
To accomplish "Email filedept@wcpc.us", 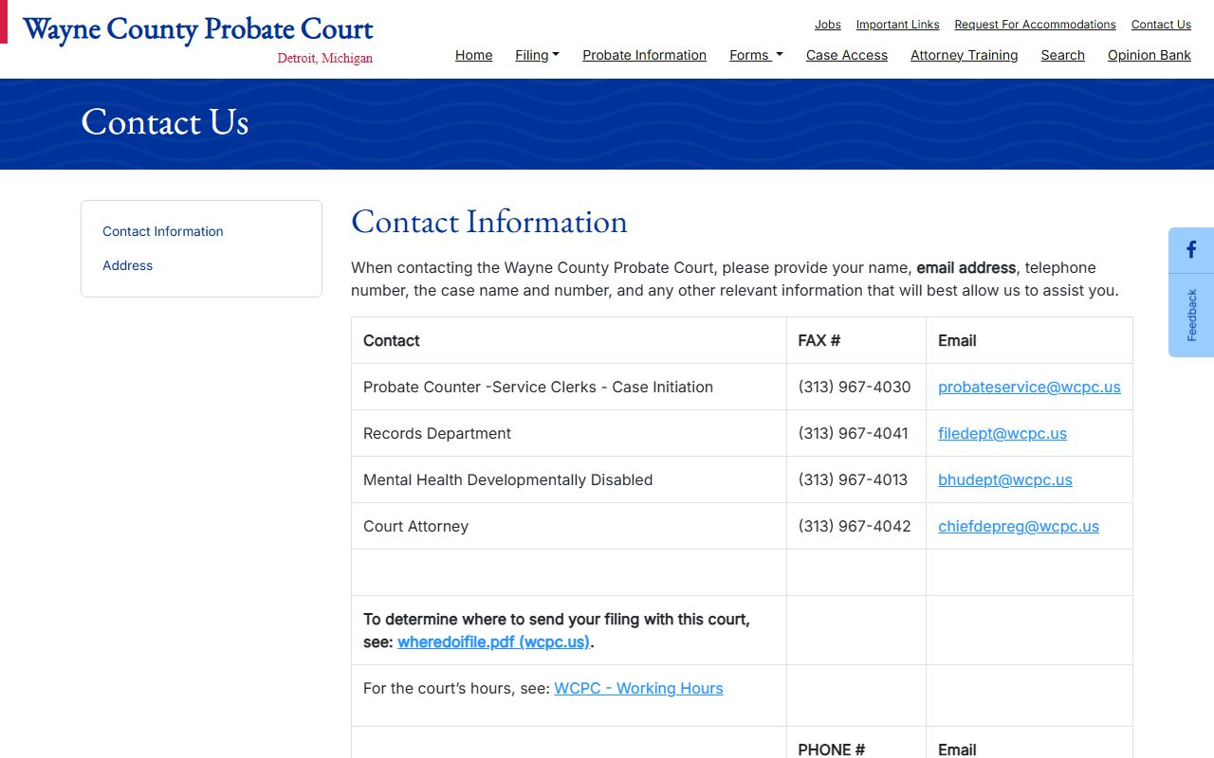I will pos(1002,433).
